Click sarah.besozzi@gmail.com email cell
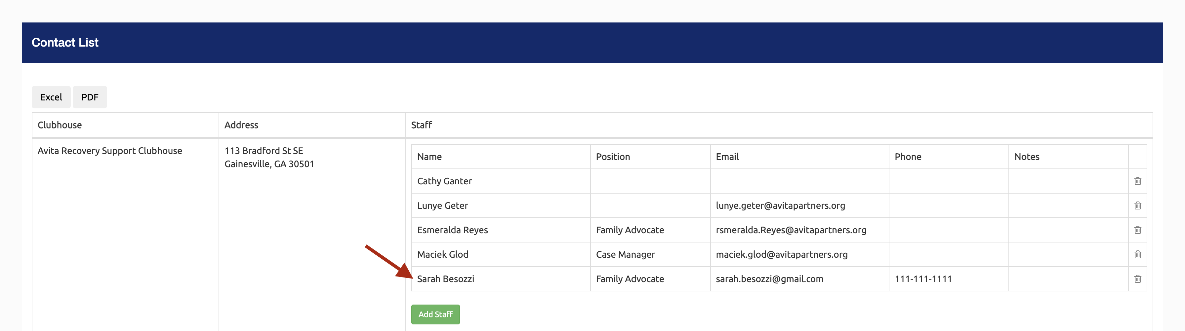 click(x=769, y=279)
